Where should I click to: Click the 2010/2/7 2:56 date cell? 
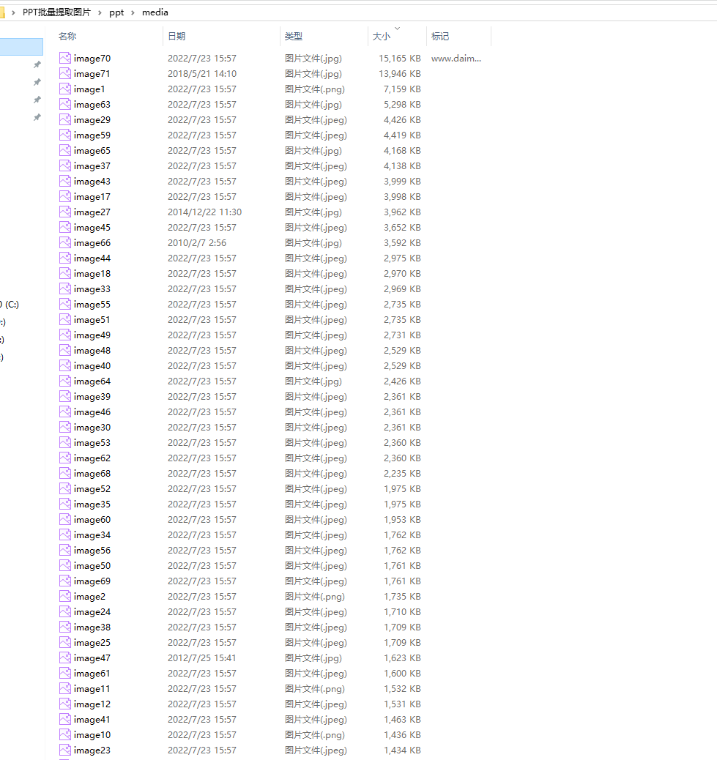197,243
